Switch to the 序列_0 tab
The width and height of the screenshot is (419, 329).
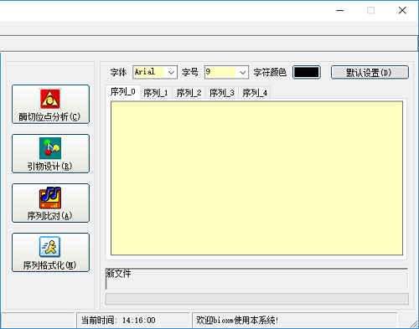123,92
